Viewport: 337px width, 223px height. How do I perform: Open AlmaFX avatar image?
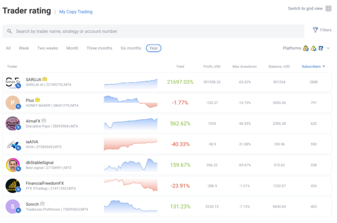13,123
